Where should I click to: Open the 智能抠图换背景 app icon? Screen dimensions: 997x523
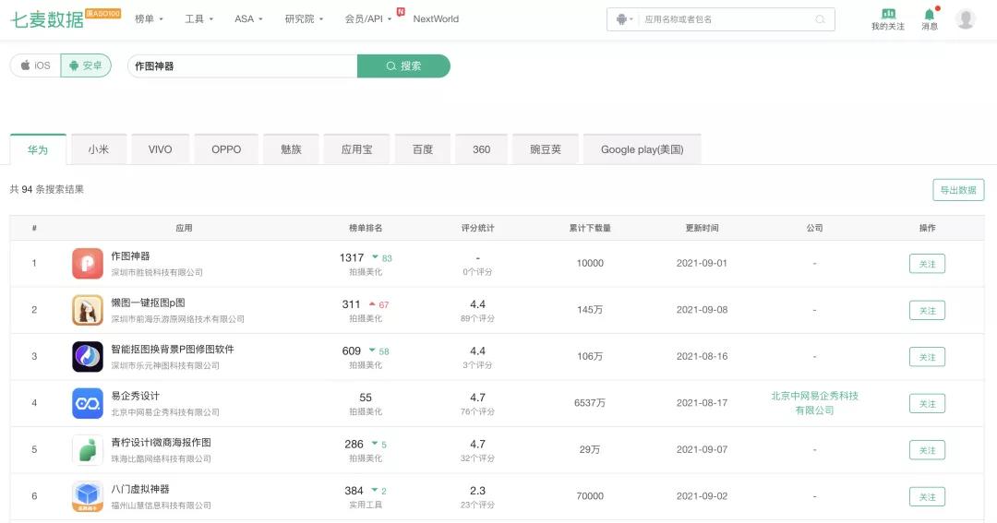[x=87, y=356]
